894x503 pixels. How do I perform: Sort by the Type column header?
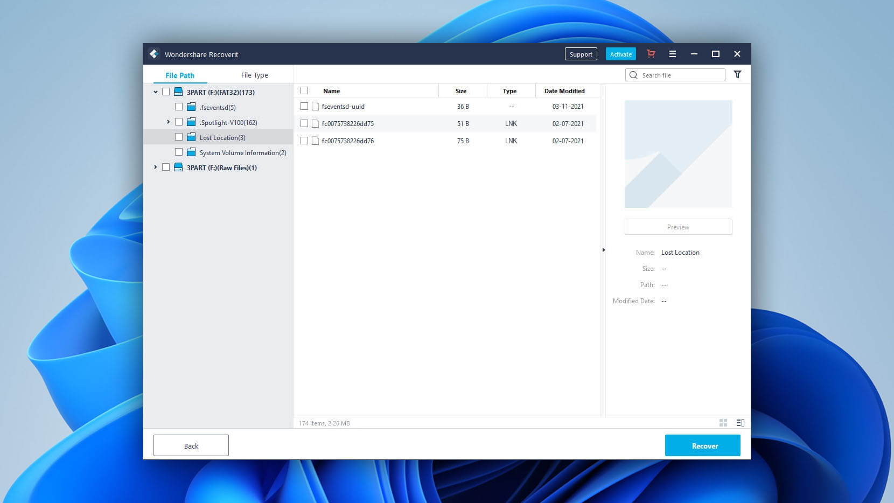509,91
